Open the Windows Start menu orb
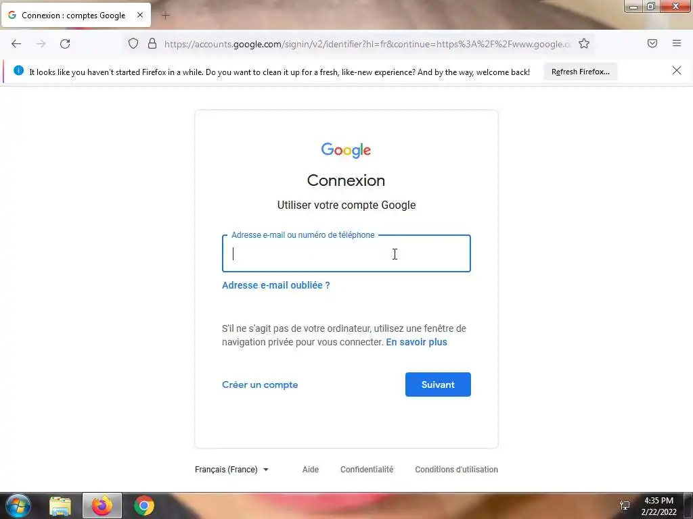The height and width of the screenshot is (519, 693). [18, 505]
